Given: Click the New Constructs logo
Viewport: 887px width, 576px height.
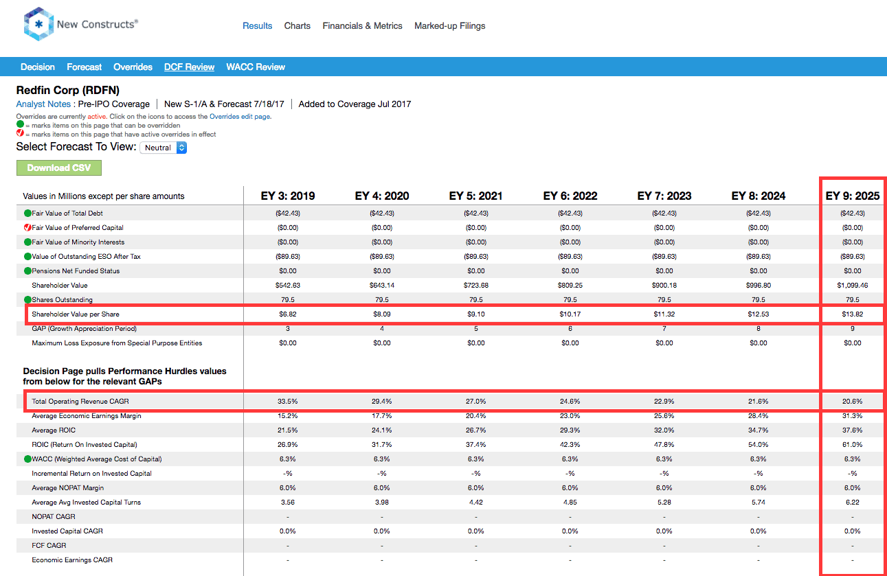Looking at the screenshot, I should [x=80, y=25].
